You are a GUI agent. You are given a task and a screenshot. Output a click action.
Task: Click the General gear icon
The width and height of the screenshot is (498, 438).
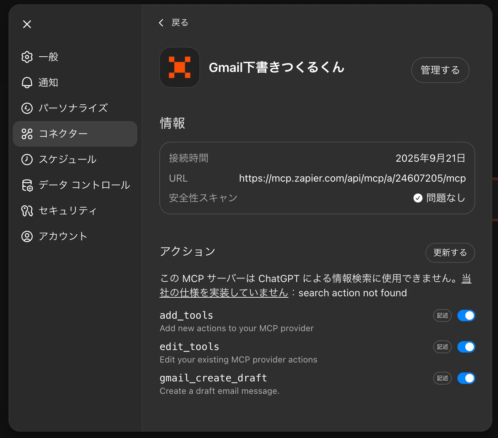tap(27, 57)
